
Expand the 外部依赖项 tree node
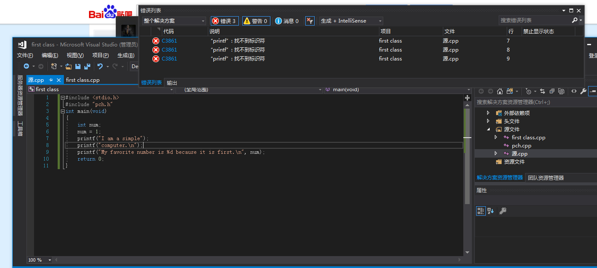[488, 113]
